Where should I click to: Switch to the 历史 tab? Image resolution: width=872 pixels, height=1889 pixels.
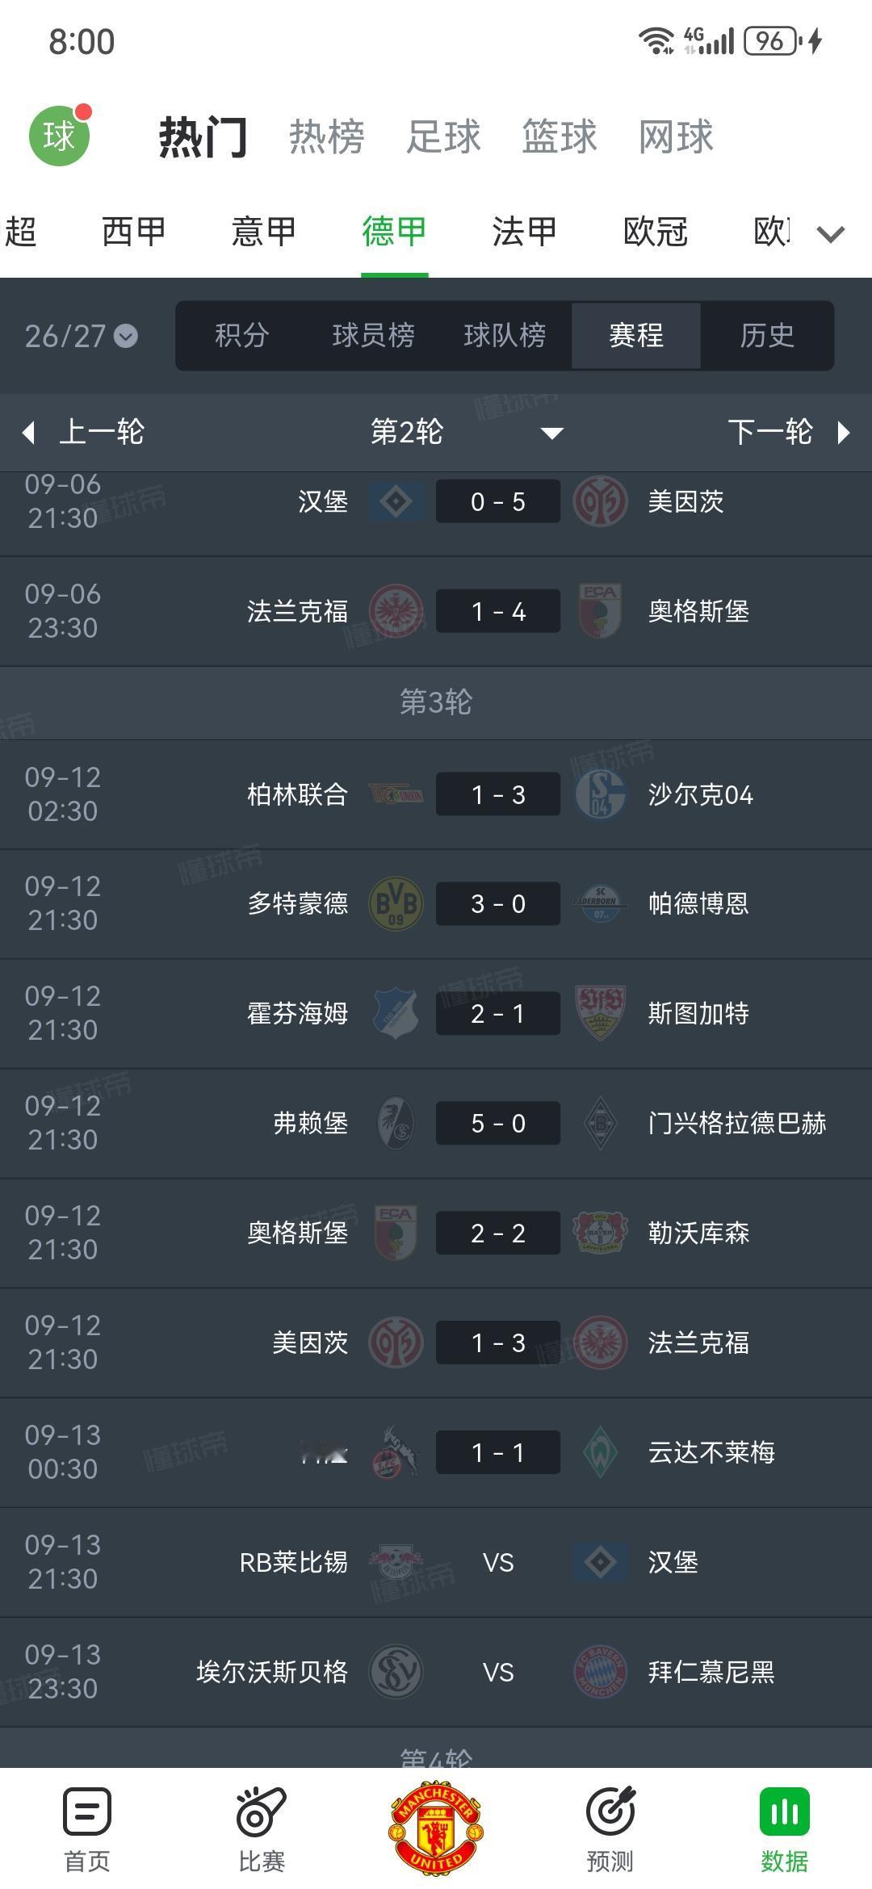coord(767,335)
